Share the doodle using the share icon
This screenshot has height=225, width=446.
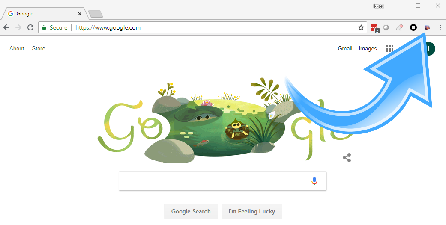pyautogui.click(x=347, y=158)
